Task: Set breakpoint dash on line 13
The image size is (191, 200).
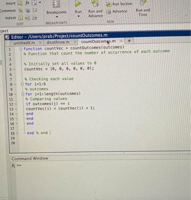Action: [16, 109]
